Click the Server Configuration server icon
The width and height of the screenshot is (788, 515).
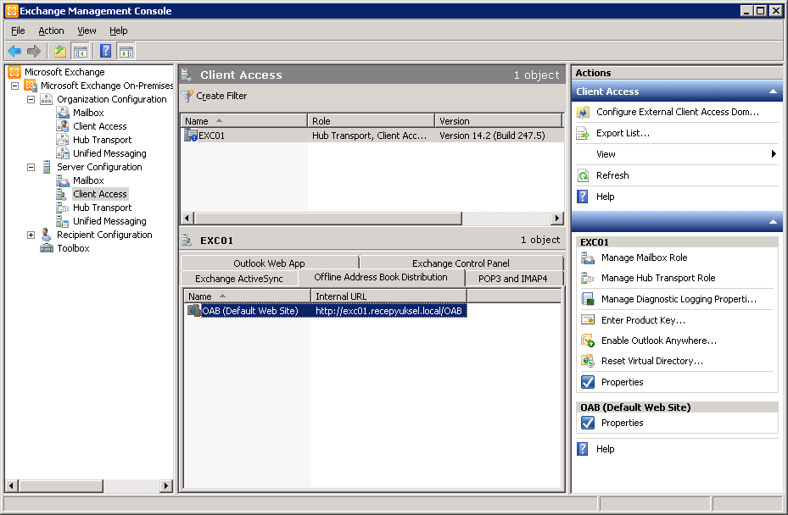47,167
